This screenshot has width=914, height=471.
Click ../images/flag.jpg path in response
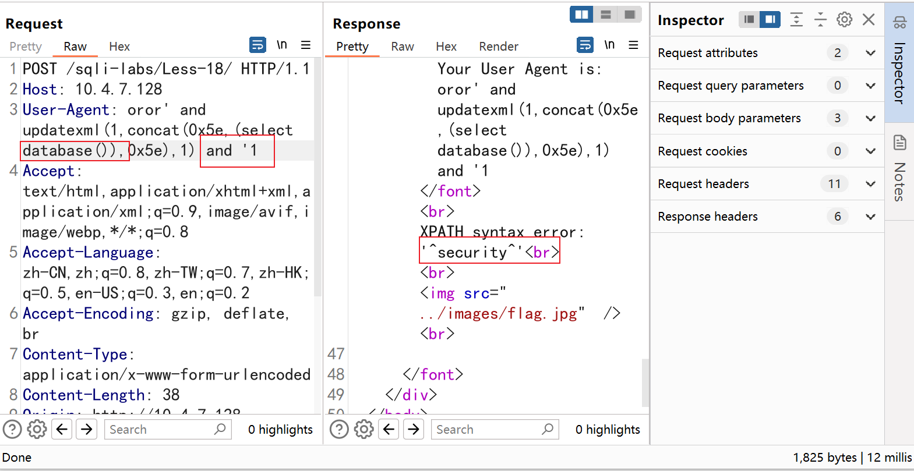[499, 313]
